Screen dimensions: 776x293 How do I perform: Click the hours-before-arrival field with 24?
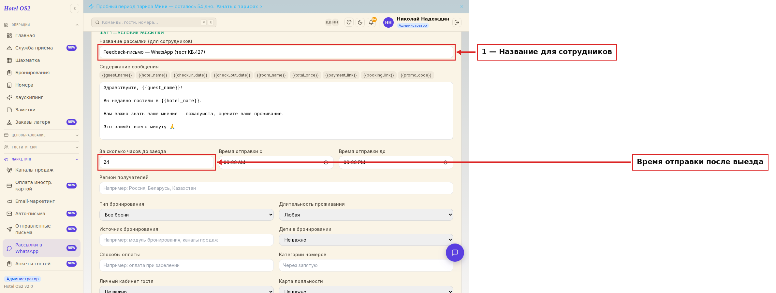pos(156,162)
